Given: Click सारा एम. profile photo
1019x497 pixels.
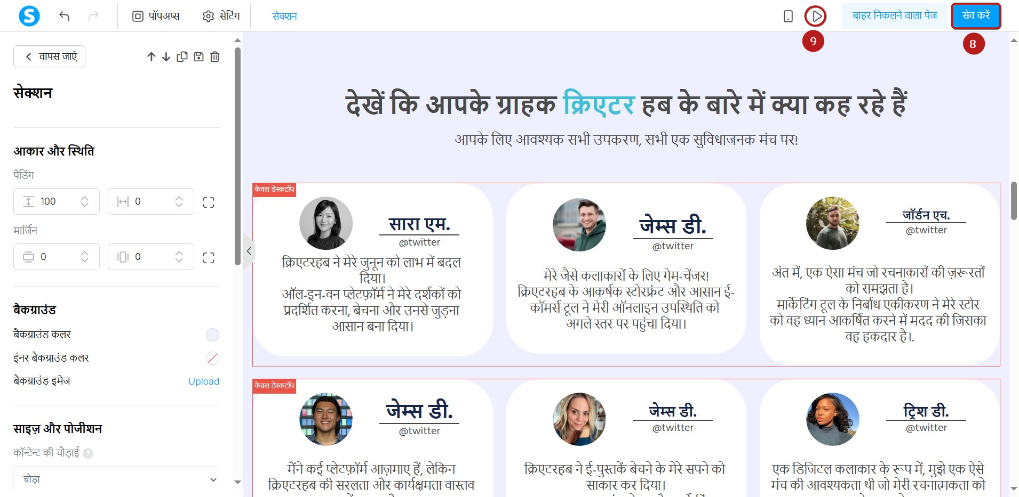Looking at the screenshot, I should pos(326,223).
